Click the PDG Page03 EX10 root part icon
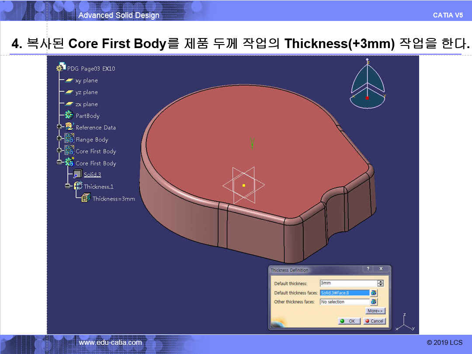Image resolution: width=472 pixels, height=354 pixels. point(61,68)
